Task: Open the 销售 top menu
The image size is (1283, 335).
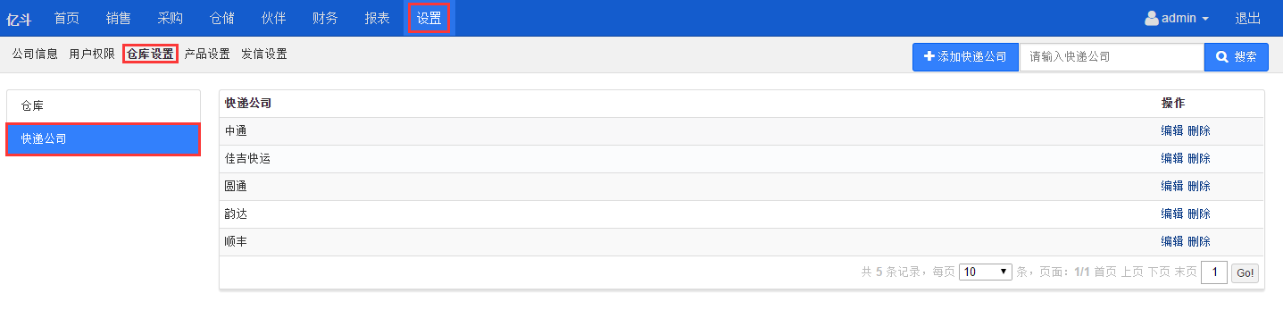Action: click(x=118, y=18)
